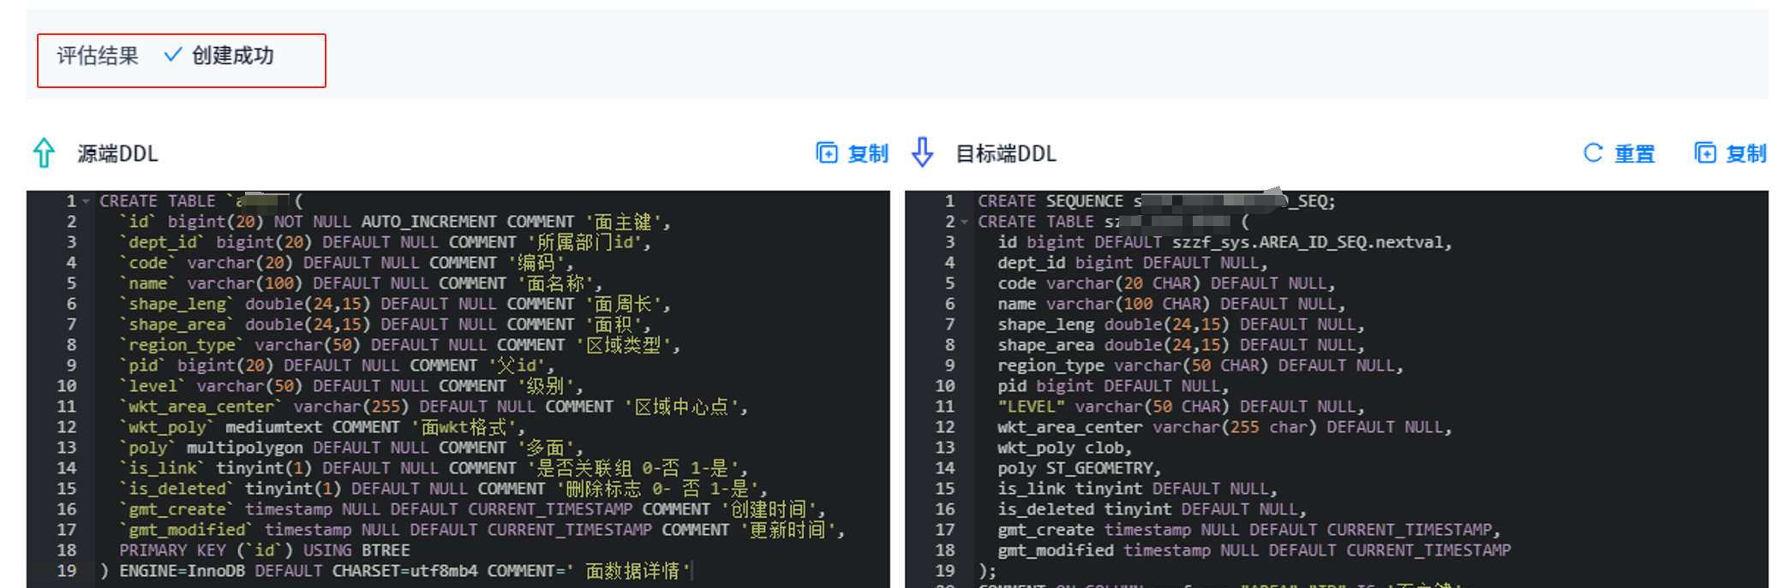This screenshot has height=588, width=1790.
Task: Click the 源端DDL heading
Action: [117, 153]
